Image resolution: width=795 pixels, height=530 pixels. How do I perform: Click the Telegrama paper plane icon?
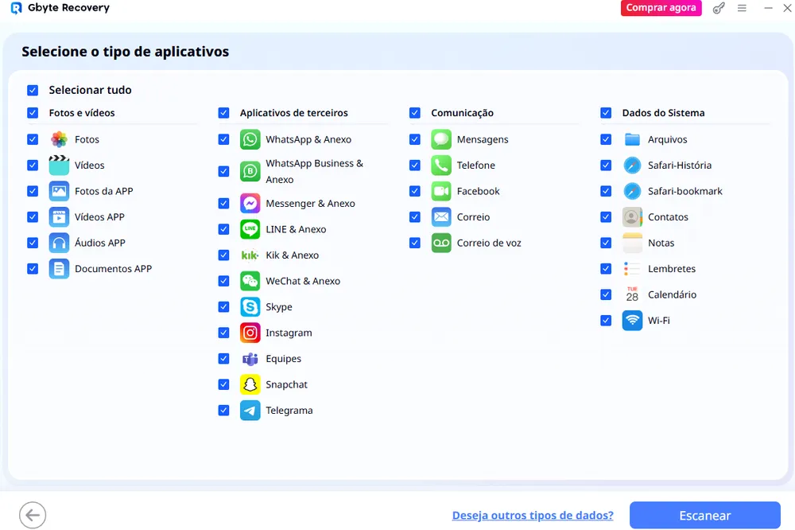coord(250,411)
